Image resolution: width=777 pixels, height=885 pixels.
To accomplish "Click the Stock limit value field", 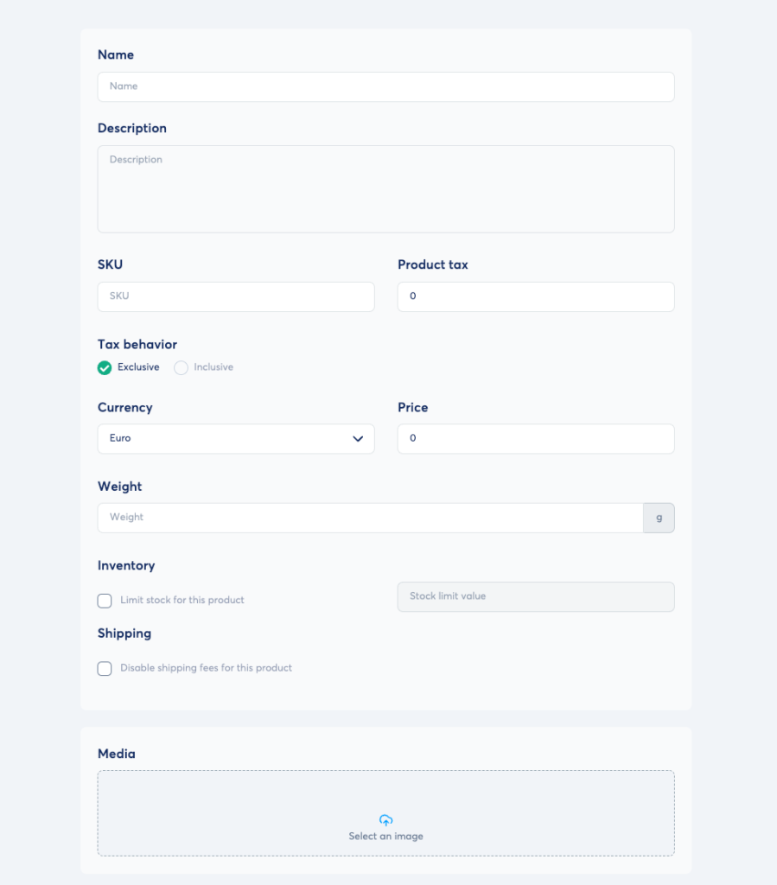I will tap(535, 596).
